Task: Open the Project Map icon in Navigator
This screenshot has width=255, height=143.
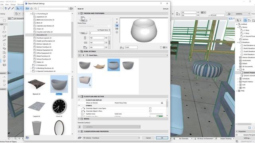Action: pyautogui.click(x=245, y=20)
